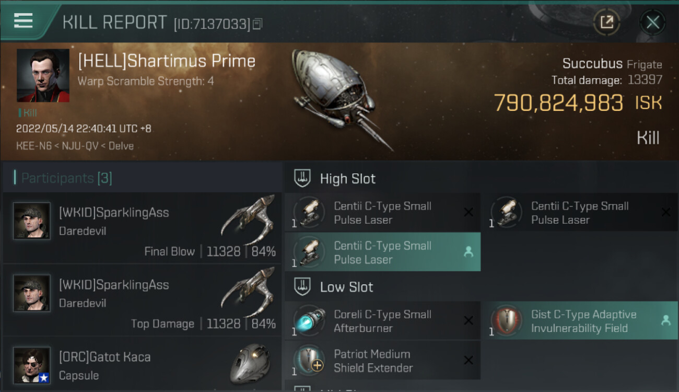679x392 pixels.
Task: Click the share kill report icon
Action: pyautogui.click(x=606, y=22)
